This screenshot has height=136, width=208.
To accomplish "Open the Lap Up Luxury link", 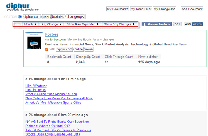I will 36,90.
